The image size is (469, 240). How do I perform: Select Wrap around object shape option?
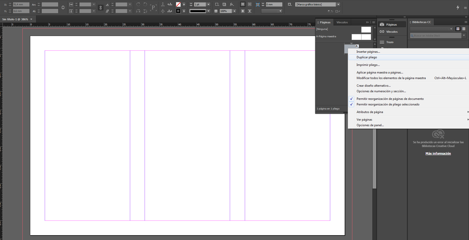(243, 11)
